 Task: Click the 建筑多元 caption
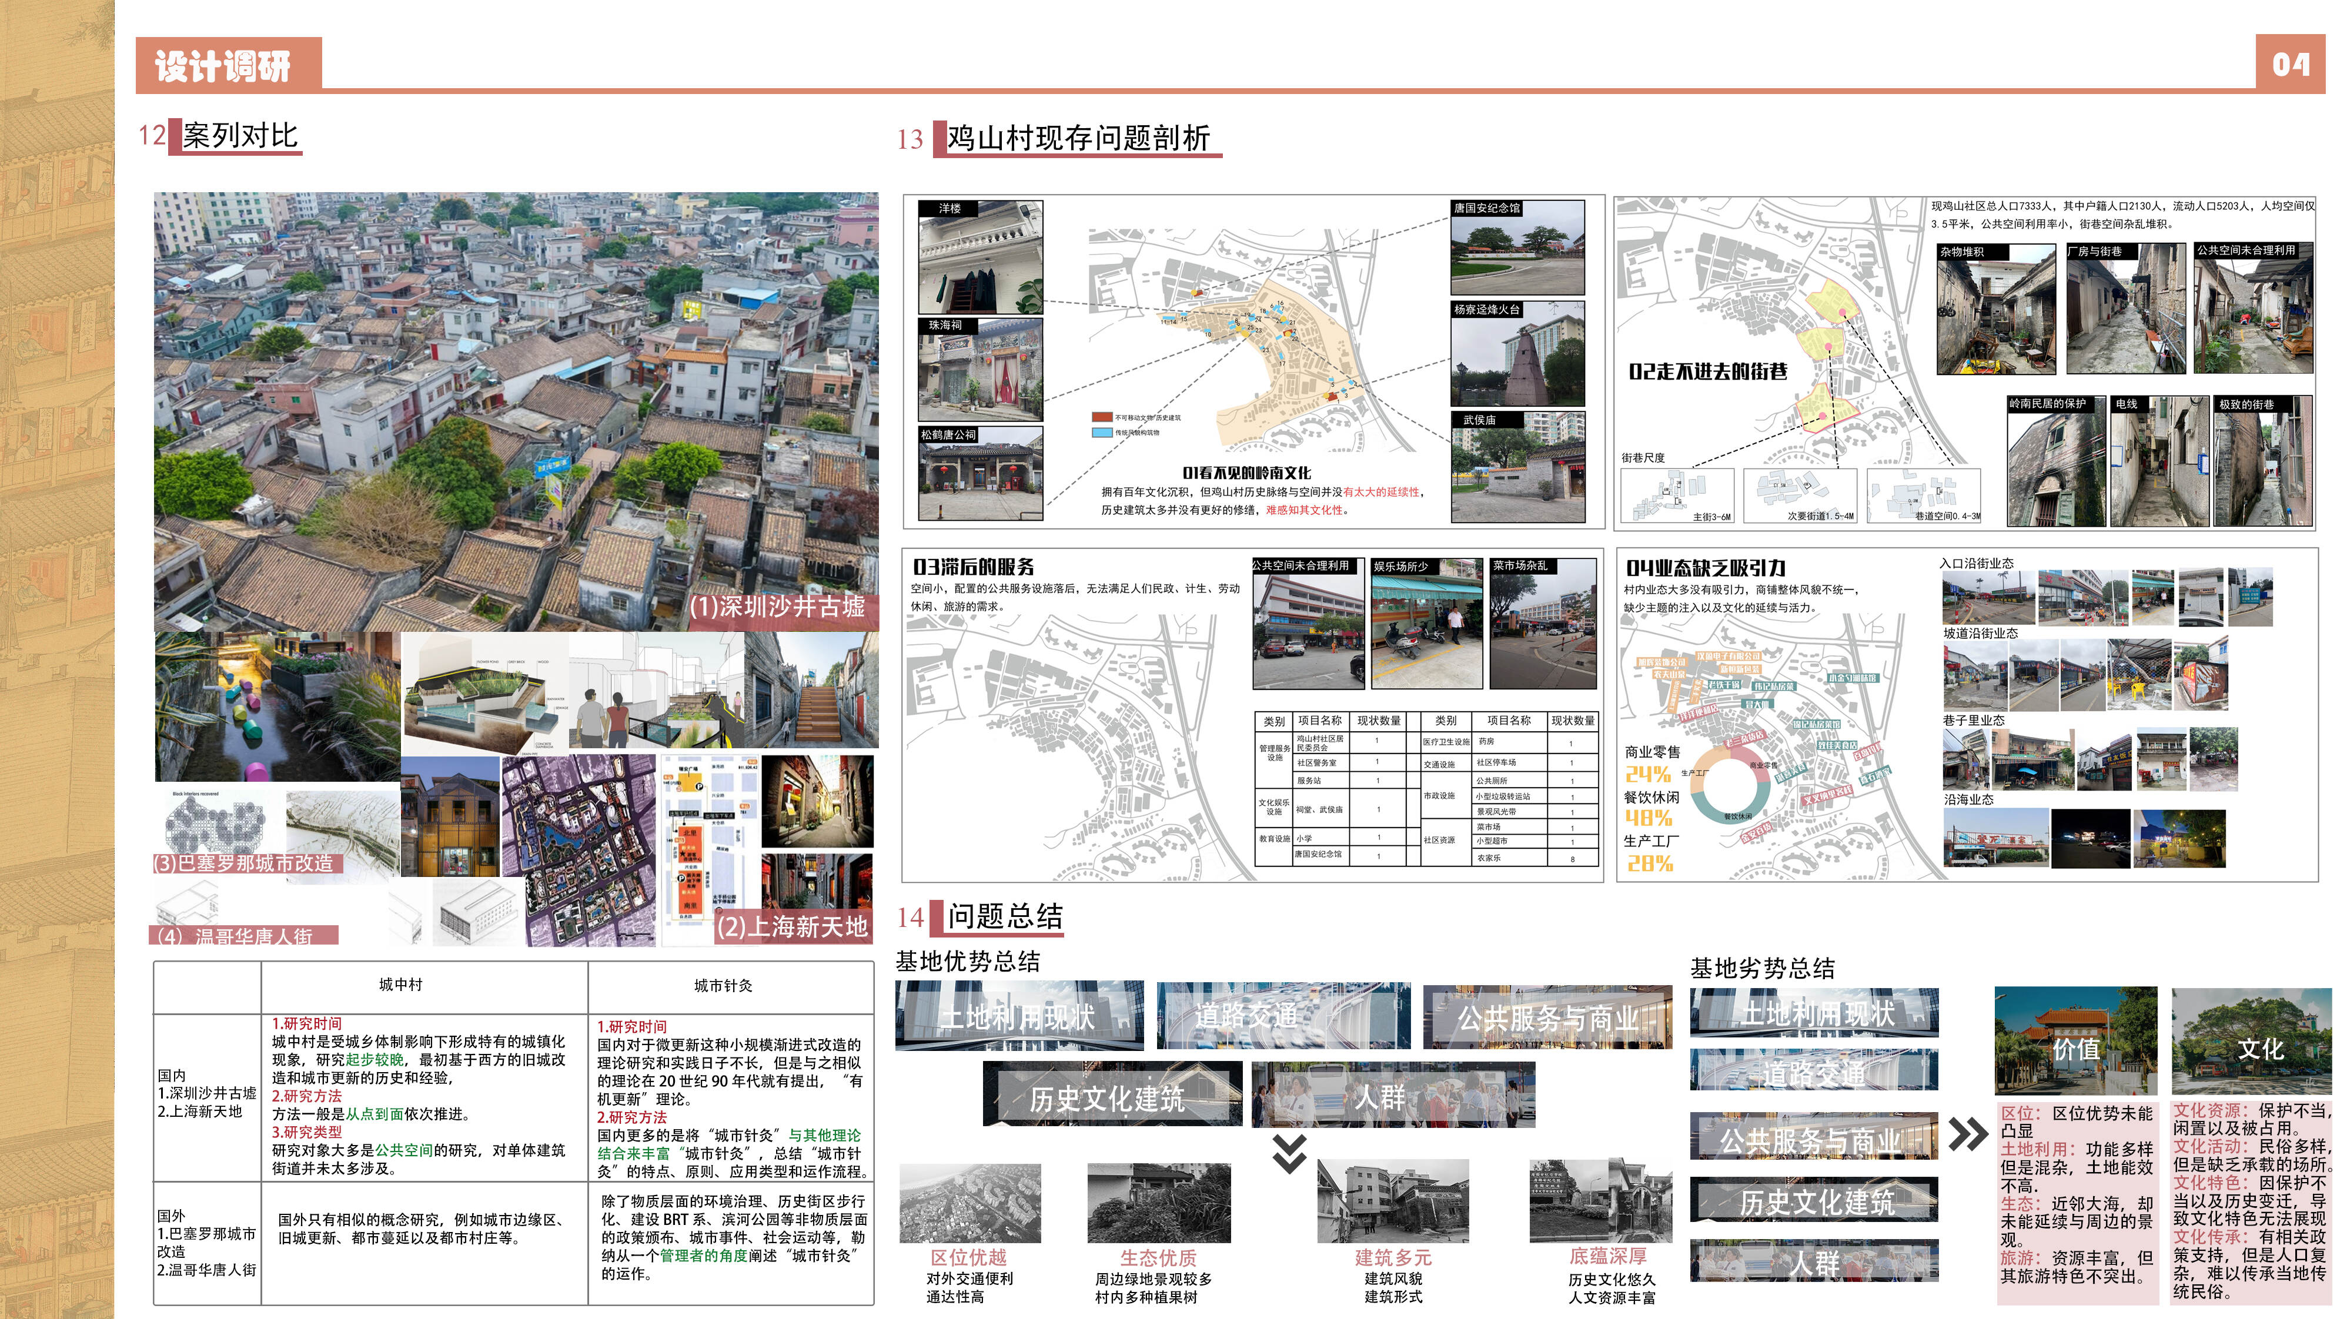[1393, 1258]
